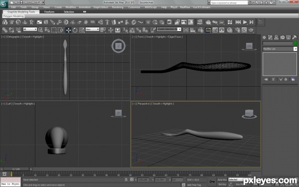Open the Select by Name dialog
Screen dimensions: 299x187
point(47,30)
